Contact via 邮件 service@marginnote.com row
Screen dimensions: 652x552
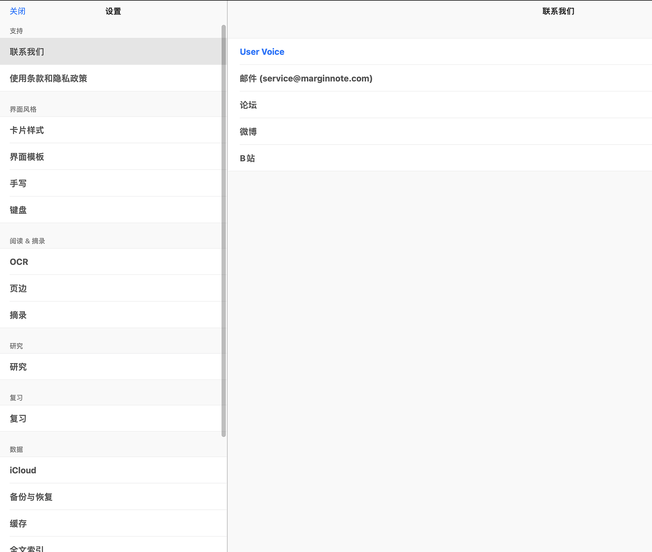click(x=440, y=78)
